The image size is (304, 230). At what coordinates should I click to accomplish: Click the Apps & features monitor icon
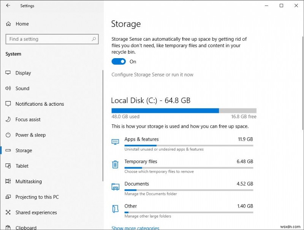(x=115, y=142)
